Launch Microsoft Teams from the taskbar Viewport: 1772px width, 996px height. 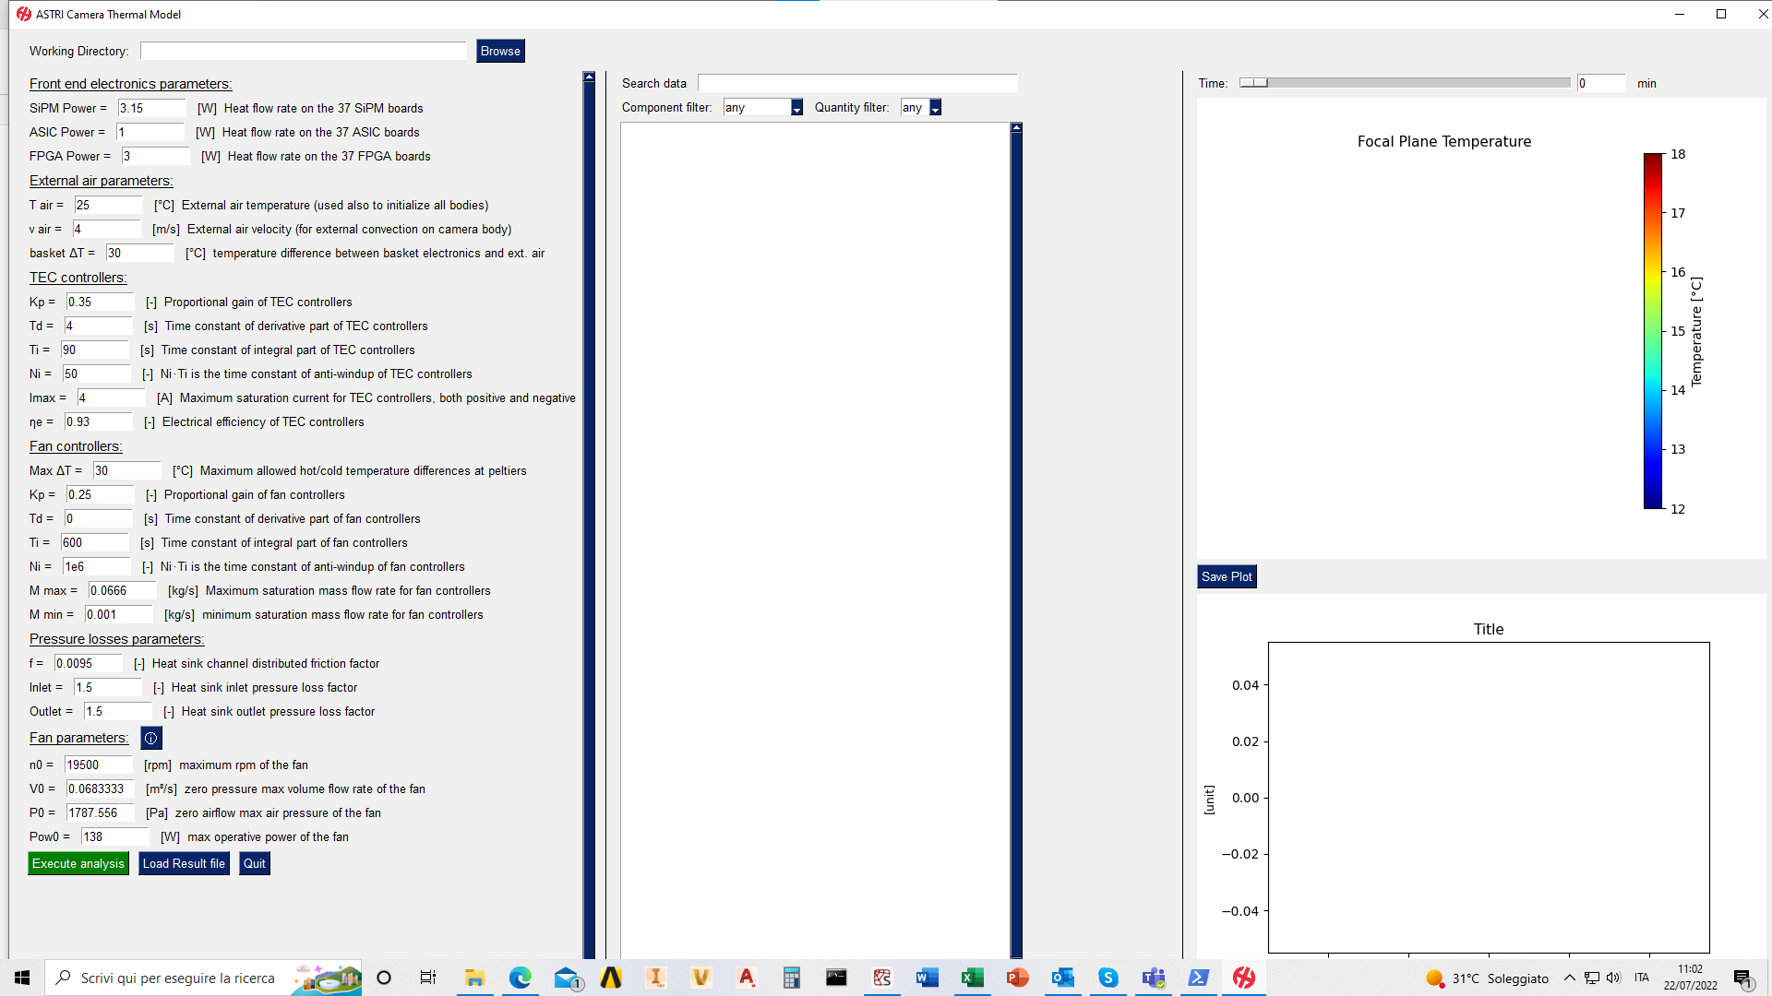(x=1153, y=978)
